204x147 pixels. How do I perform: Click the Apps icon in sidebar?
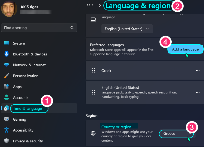(7, 87)
